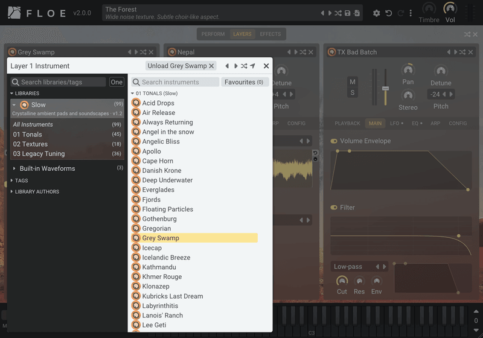
Task: Randomize all layers shuffle icon below top bar
Action: tap(467, 34)
